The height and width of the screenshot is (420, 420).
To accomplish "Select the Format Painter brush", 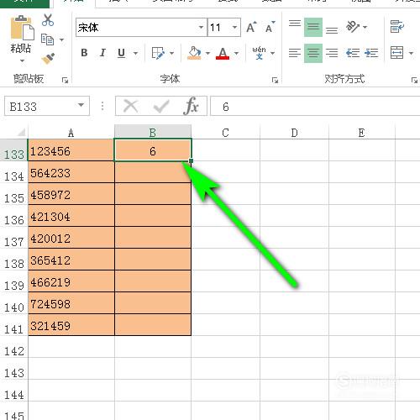I will click(x=48, y=58).
